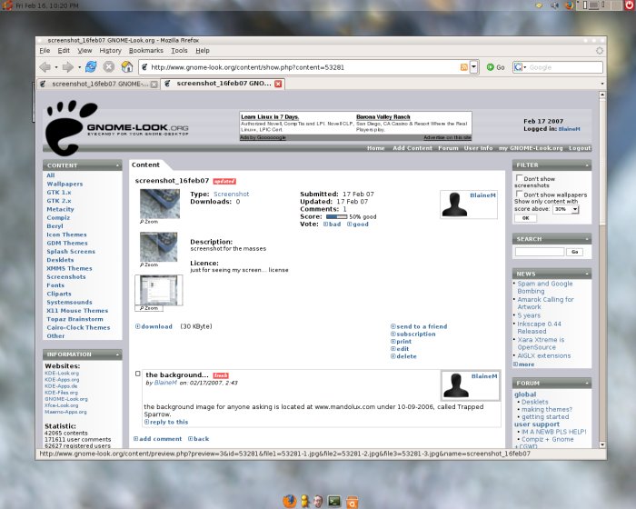
Task: Vote bad on this screenshot
Action: [333, 225]
